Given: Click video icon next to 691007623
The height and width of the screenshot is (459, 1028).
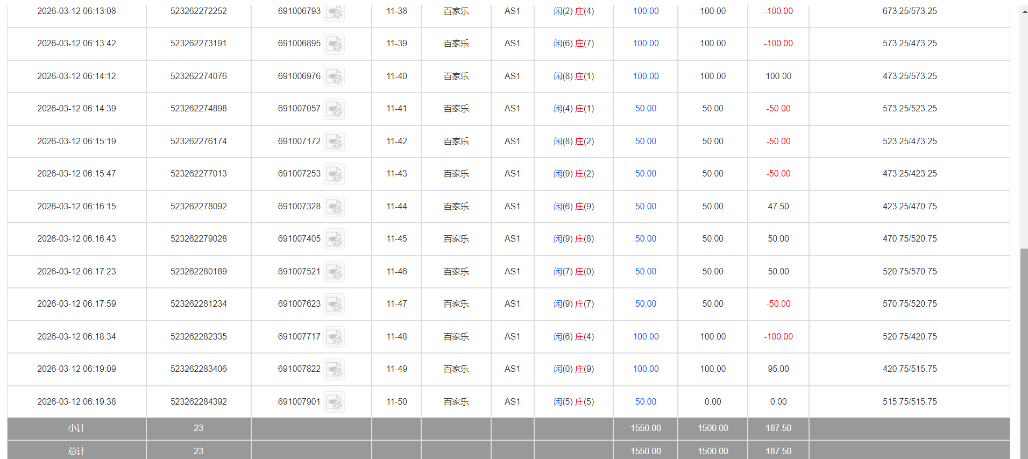Looking at the screenshot, I should click(x=334, y=305).
